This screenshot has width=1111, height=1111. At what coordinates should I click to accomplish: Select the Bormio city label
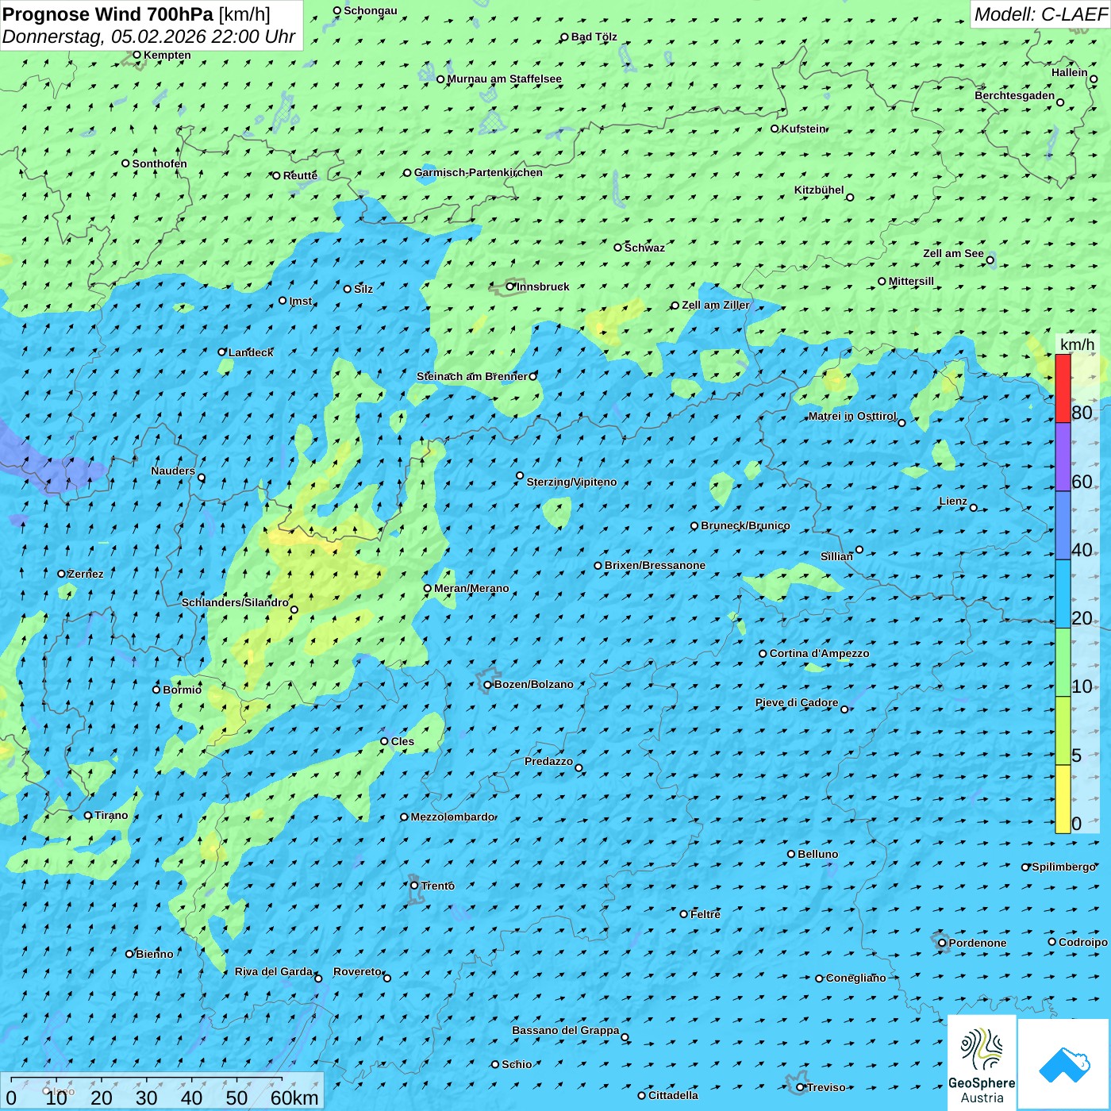coord(182,690)
